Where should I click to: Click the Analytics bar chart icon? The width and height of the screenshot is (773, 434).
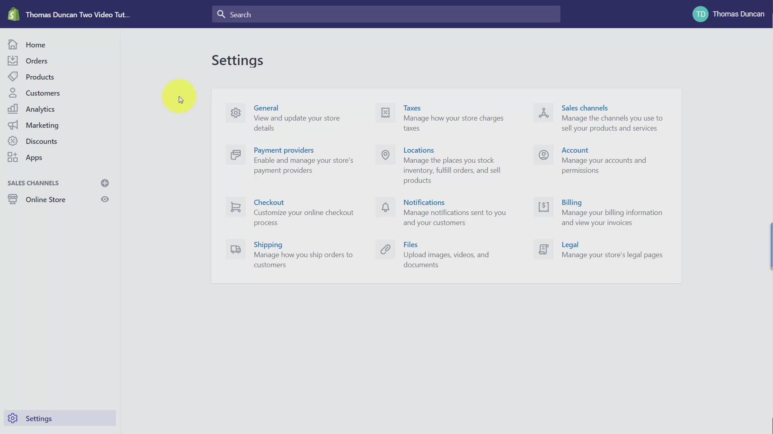point(12,109)
